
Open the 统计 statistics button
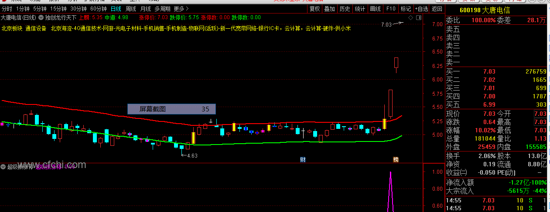click(360, 9)
